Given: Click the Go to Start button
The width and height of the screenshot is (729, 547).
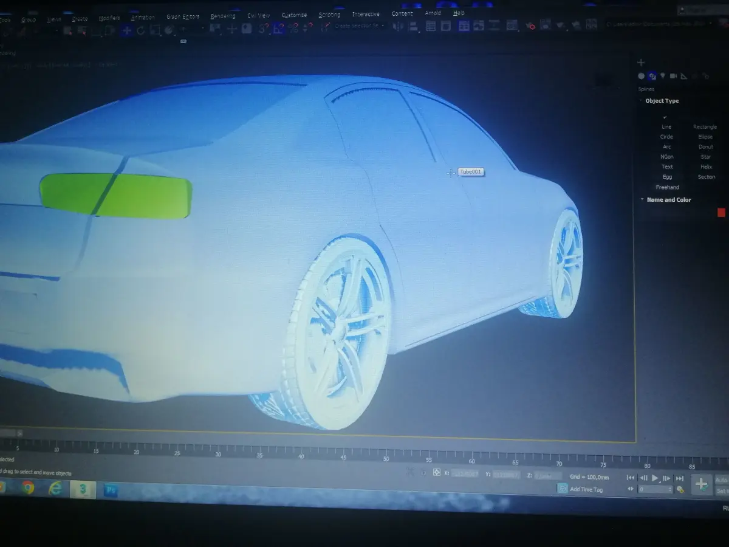Looking at the screenshot, I should [x=631, y=478].
